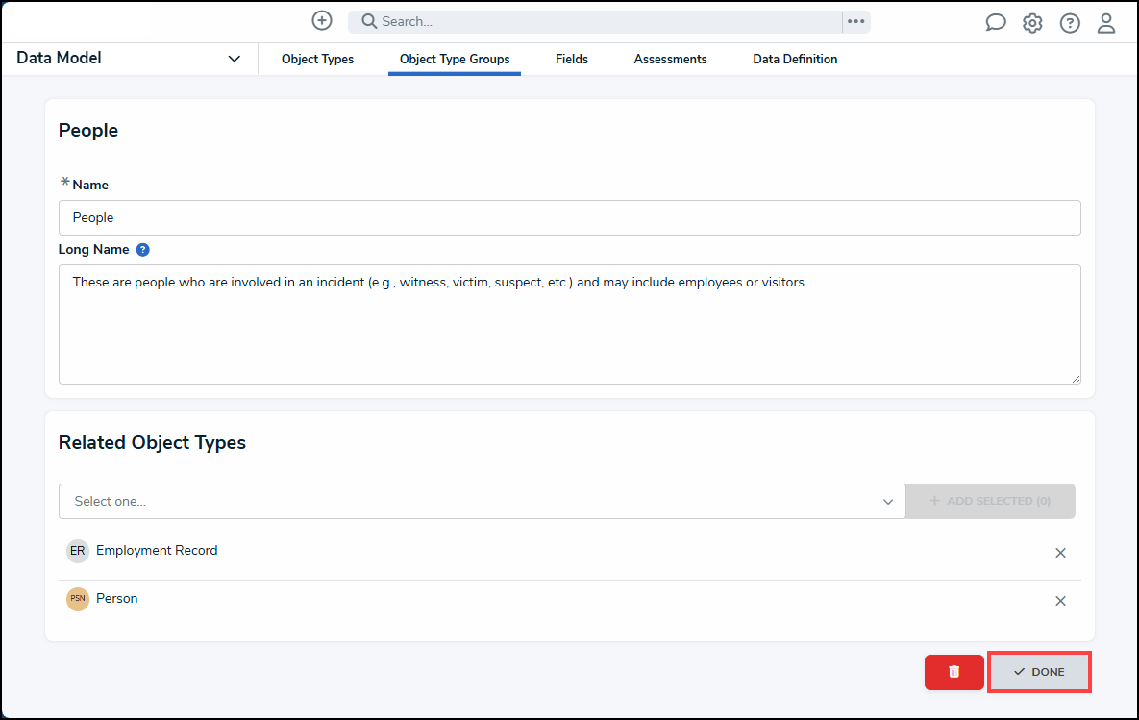Click the Done button

(x=1039, y=672)
